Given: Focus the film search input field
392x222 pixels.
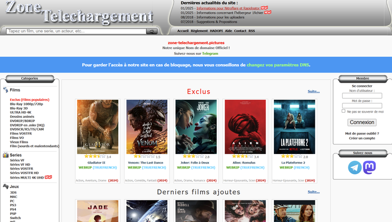Looking at the screenshot, I should coord(76,31).
